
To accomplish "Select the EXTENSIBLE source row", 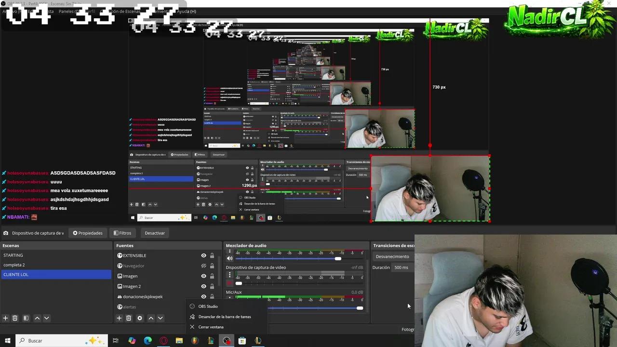I will coord(166,255).
